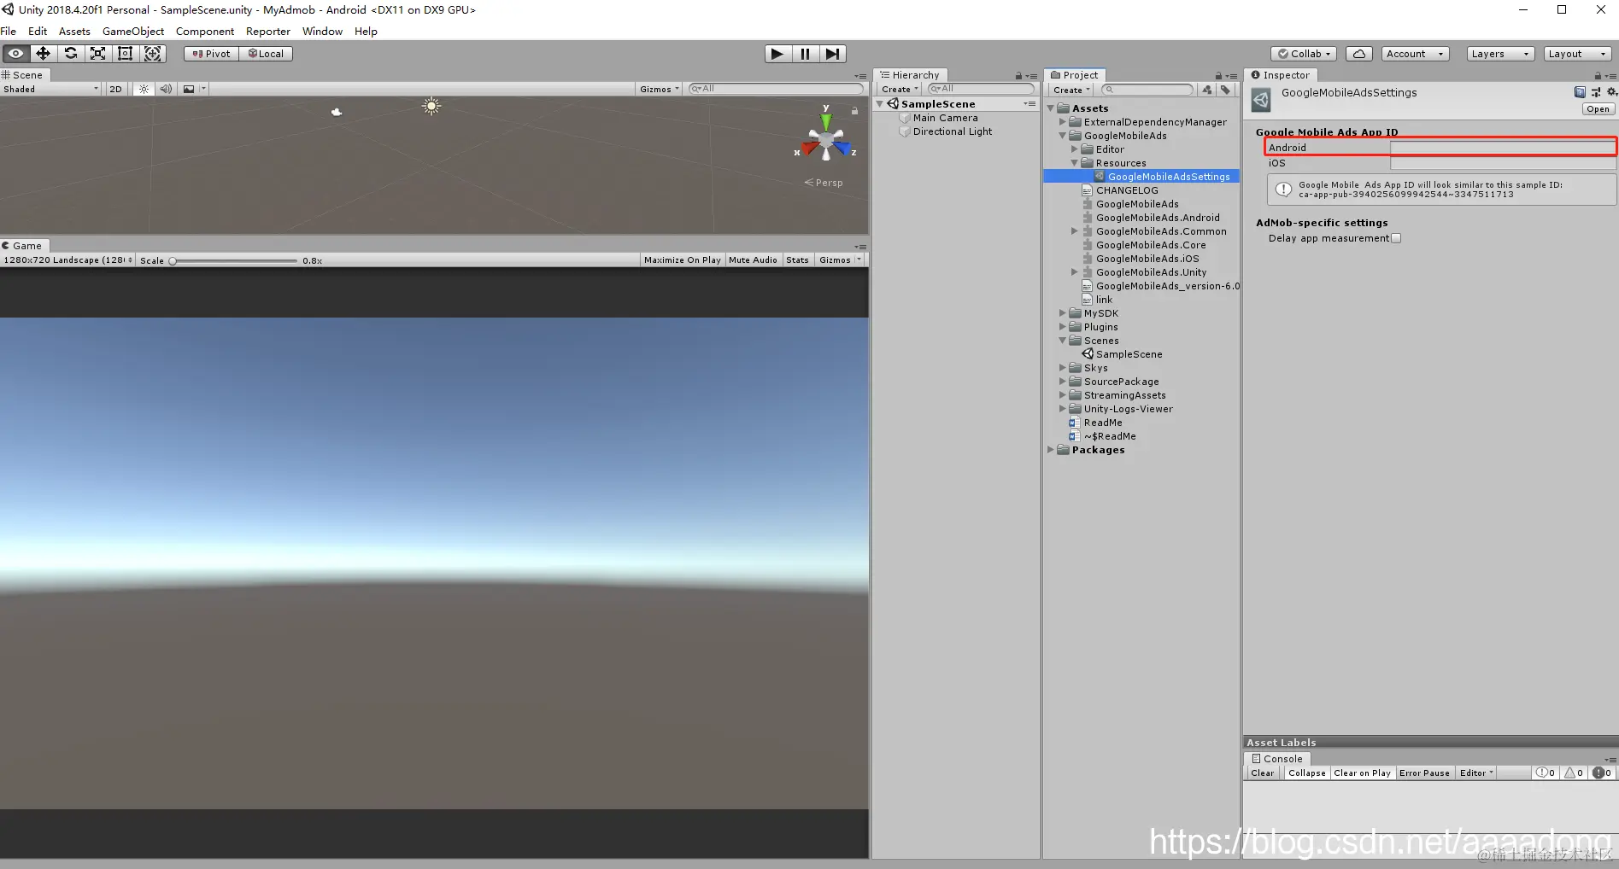Viewport: 1619px width, 869px height.
Task: Toggle Scene view lighting sun icon
Action: (x=144, y=89)
